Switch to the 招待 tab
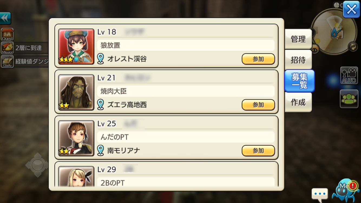The width and height of the screenshot is (361, 203). (x=298, y=60)
